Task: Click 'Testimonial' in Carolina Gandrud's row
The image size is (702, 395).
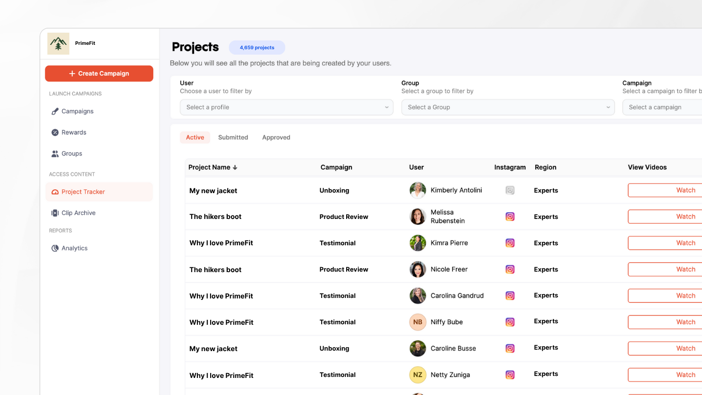Action: pos(337,296)
